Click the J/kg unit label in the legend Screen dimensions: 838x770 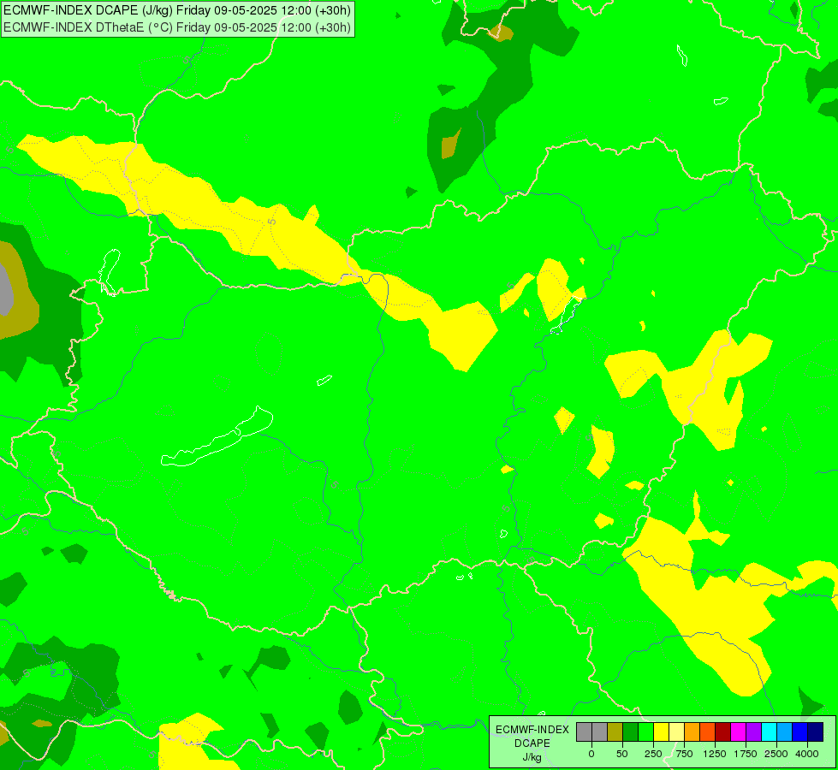click(x=532, y=757)
